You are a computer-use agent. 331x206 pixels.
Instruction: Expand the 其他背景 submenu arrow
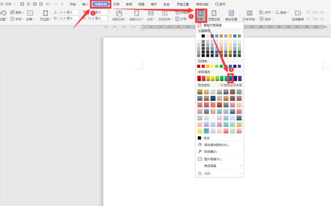coord(241,166)
